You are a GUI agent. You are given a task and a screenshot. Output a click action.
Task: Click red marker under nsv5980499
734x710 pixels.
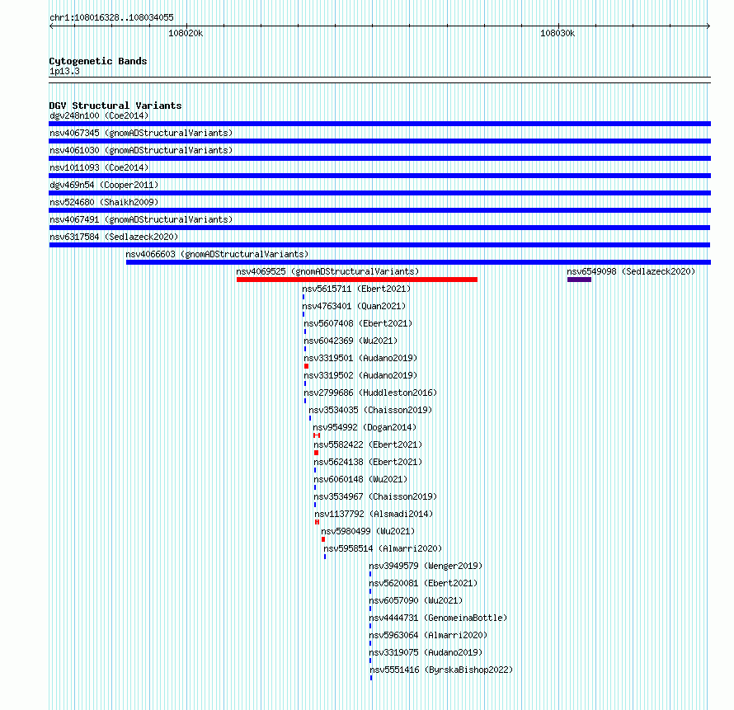323,539
